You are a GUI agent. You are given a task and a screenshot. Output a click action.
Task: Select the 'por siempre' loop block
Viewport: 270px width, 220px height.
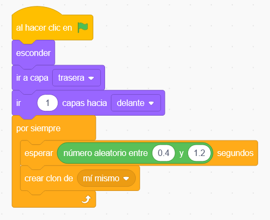pos(38,128)
